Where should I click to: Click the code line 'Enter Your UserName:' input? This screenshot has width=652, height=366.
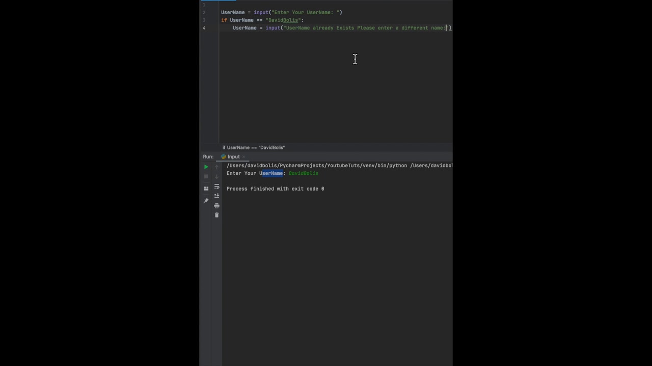click(x=282, y=12)
